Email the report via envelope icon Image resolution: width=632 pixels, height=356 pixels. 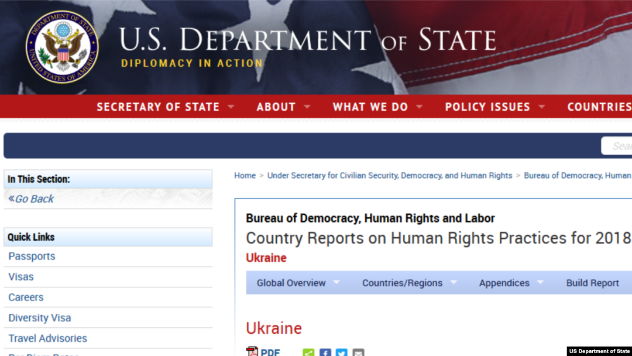click(358, 352)
